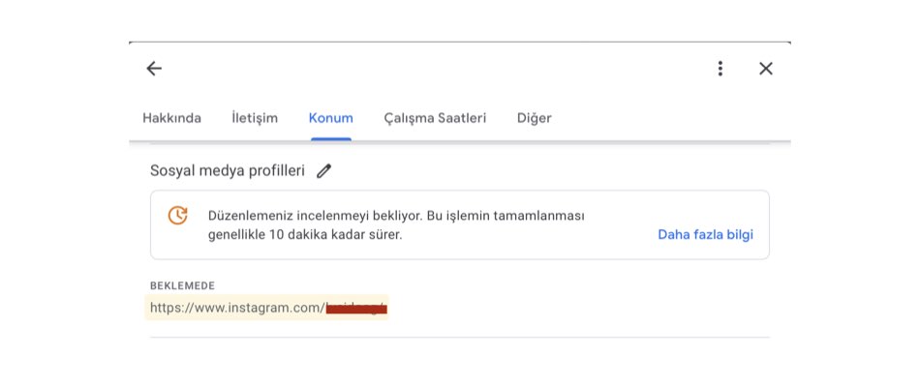
Task: Open the three-dot more options menu
Action: (720, 69)
